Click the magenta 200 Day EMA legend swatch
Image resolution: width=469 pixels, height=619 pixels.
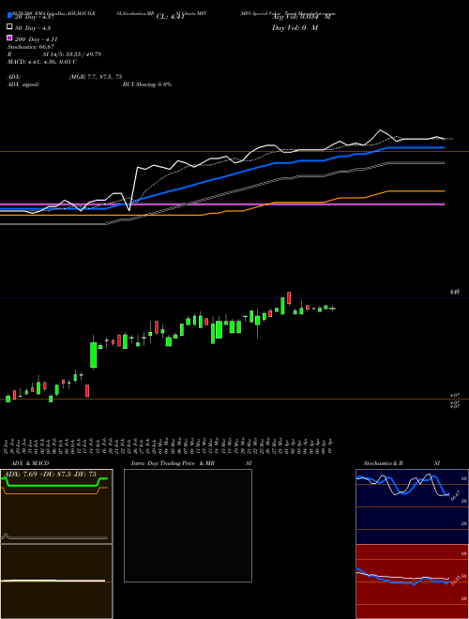[x=9, y=38]
